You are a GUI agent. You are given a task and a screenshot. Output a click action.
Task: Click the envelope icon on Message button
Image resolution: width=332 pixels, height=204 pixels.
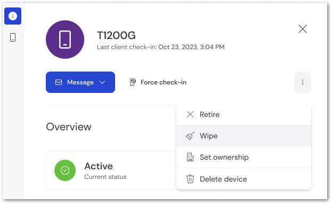59,82
